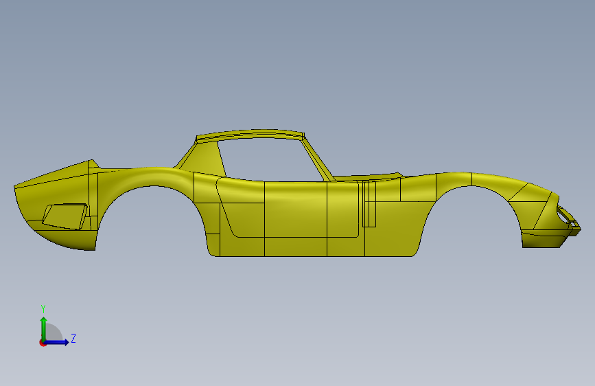Image resolution: width=595 pixels, height=386 pixels.
Task: Select the car roof surface
Action: pyautogui.click(x=250, y=135)
